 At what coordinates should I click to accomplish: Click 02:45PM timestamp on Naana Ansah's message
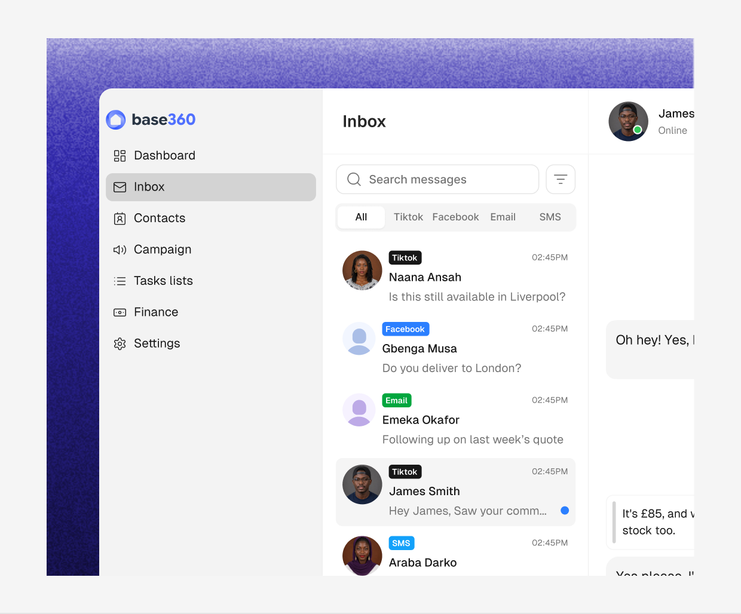click(x=550, y=257)
